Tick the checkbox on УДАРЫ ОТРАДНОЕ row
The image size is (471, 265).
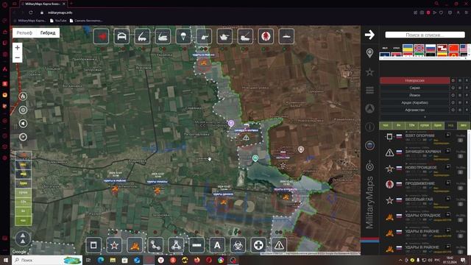[x=460, y=220]
